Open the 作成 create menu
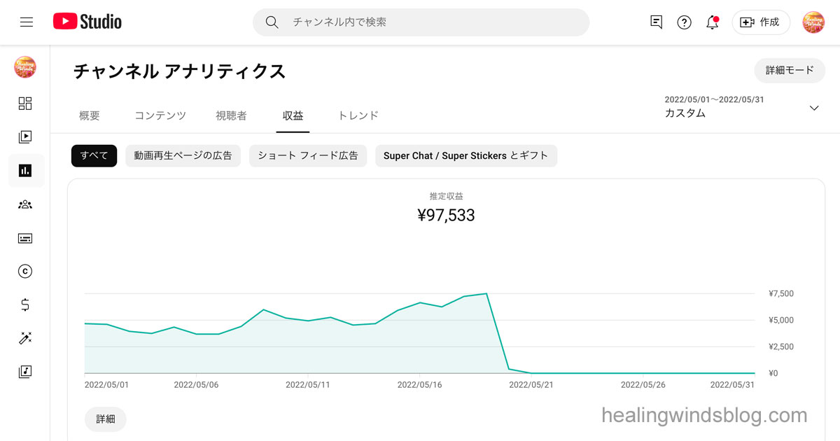 coord(761,22)
